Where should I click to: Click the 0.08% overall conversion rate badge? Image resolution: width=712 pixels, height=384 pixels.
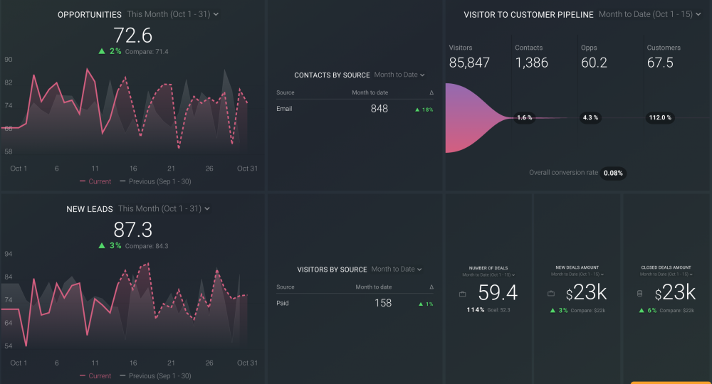click(x=613, y=173)
